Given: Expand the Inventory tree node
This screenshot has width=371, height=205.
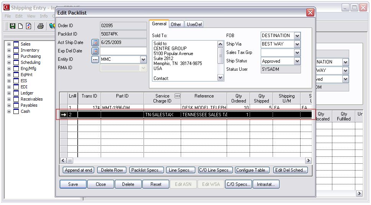Looking at the screenshot, I should (x=9, y=50).
